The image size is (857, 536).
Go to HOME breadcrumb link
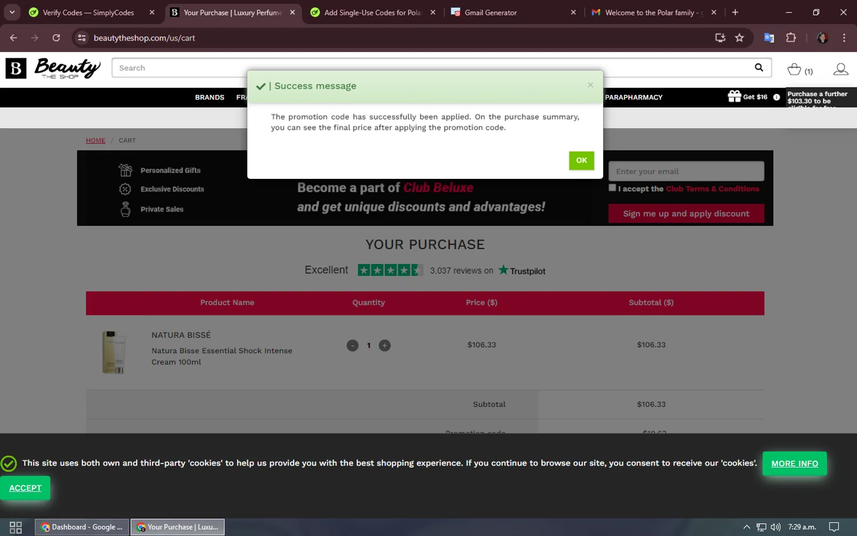pyautogui.click(x=95, y=141)
